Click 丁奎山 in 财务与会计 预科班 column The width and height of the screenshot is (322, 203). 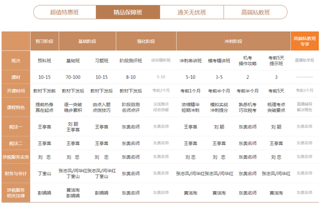(x=45, y=173)
